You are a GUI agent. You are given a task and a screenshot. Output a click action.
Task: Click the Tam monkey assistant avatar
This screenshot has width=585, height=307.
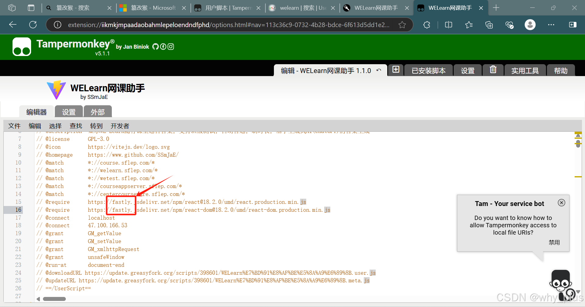pyautogui.click(x=561, y=285)
